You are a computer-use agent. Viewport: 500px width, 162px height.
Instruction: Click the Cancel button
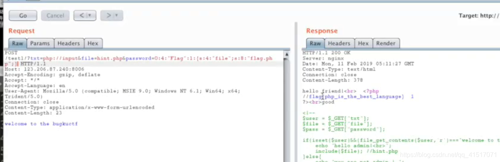point(55,16)
